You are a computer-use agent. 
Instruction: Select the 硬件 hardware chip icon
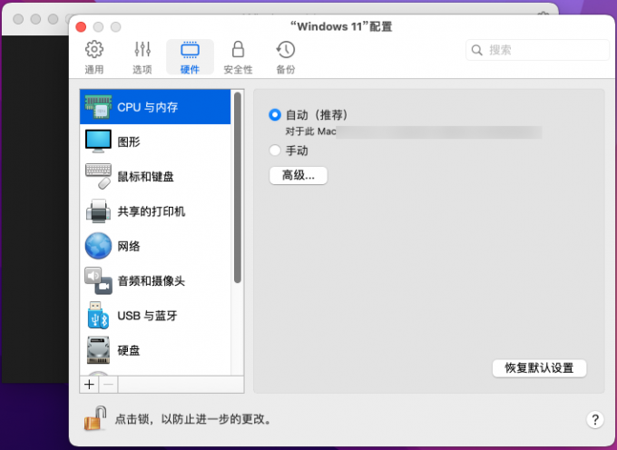(190, 50)
